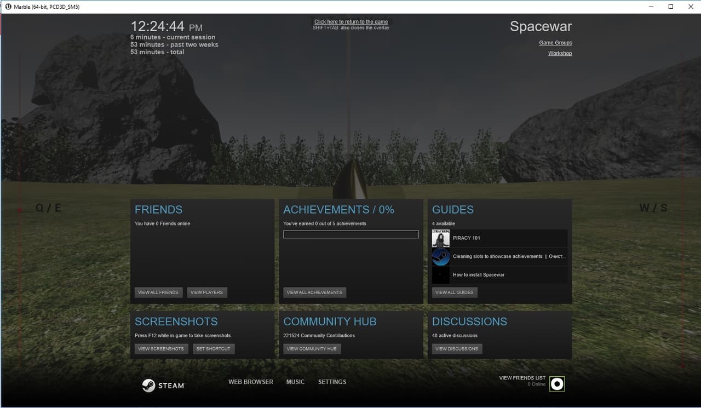Open the Music player menu item
The width and height of the screenshot is (701, 408).
(295, 382)
